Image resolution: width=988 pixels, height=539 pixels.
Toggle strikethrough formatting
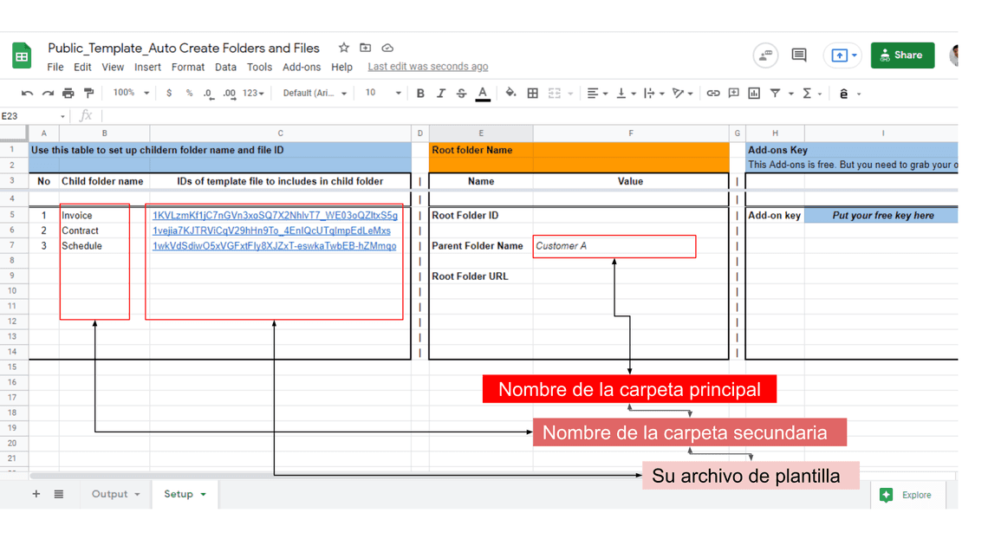coord(461,94)
